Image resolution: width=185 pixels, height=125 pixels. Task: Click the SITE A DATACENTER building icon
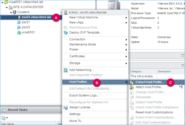coord(11,7)
